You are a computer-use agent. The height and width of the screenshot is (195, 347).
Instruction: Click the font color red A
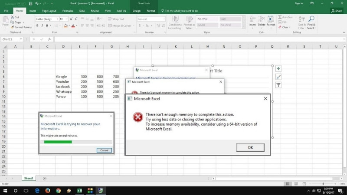point(73,26)
